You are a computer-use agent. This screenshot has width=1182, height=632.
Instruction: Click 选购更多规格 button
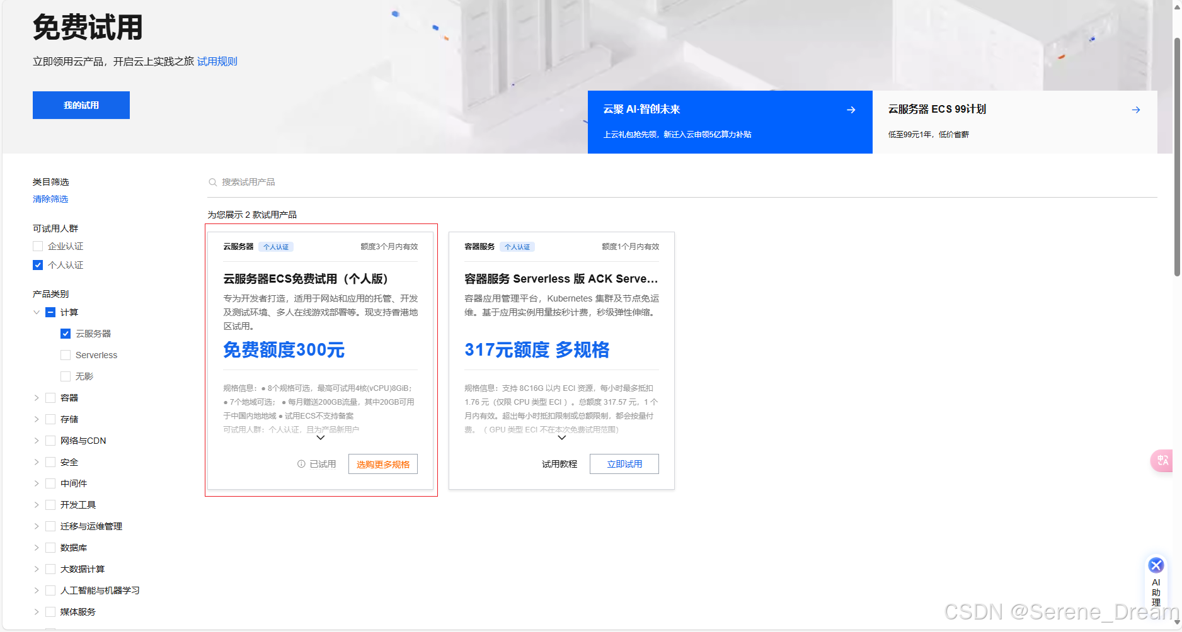(383, 464)
